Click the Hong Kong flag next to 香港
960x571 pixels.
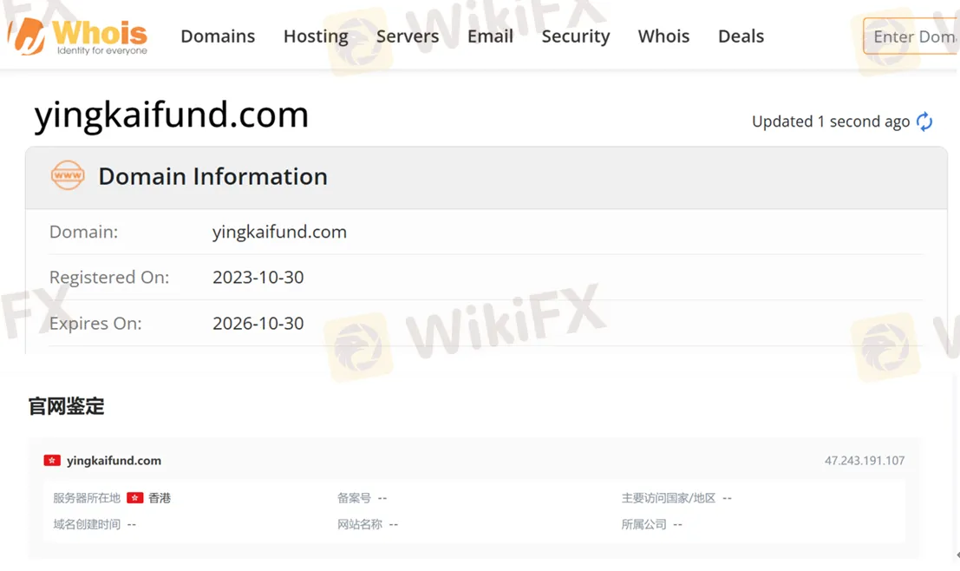(x=134, y=497)
